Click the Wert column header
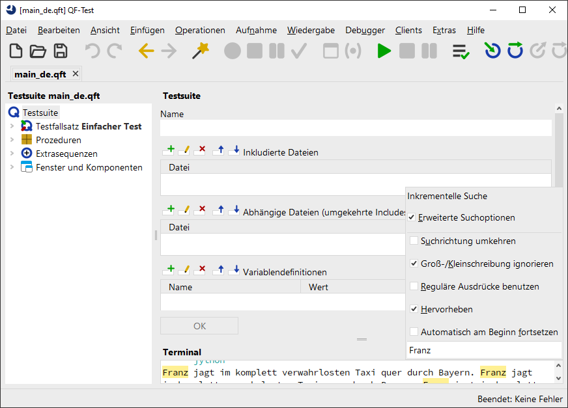 [x=353, y=287]
